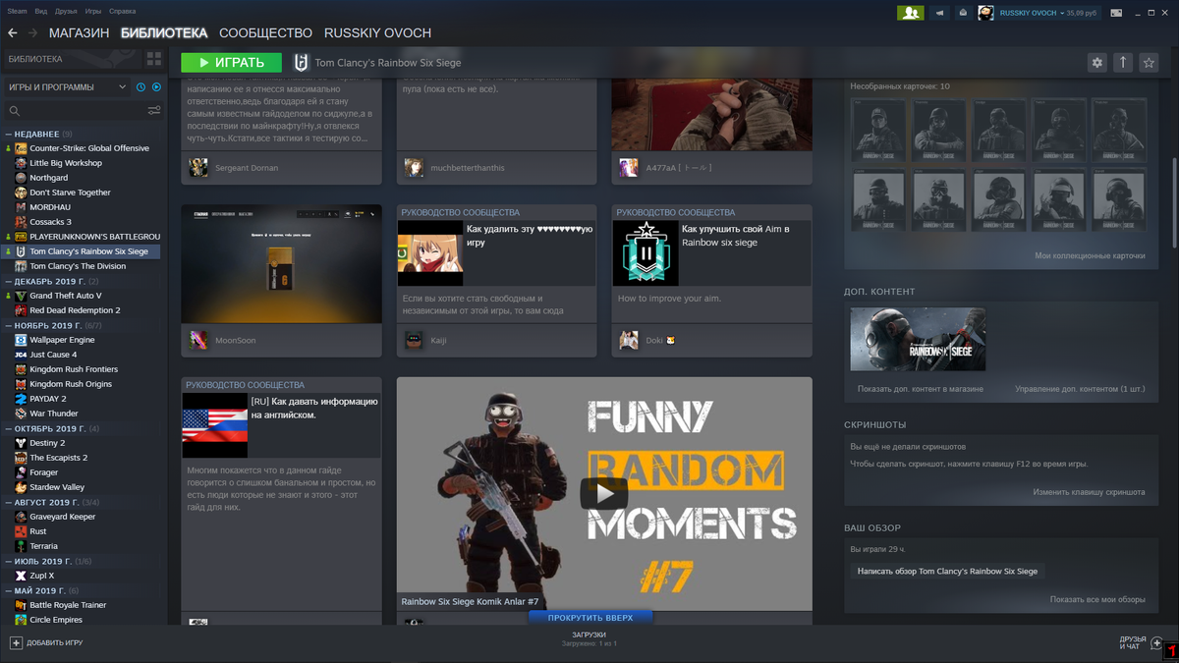This screenshot has height=663, width=1179.
Task: Collapse the АВГУСТ 2019 Г. section
Action: coord(9,502)
